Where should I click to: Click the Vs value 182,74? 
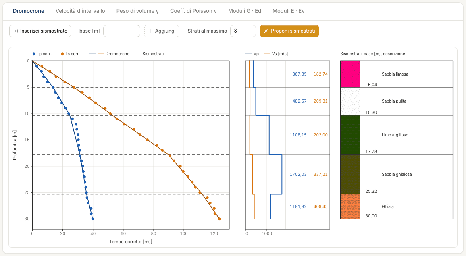pos(320,74)
